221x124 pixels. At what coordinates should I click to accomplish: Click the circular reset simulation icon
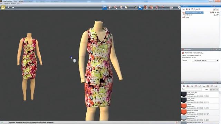click(135, 7)
